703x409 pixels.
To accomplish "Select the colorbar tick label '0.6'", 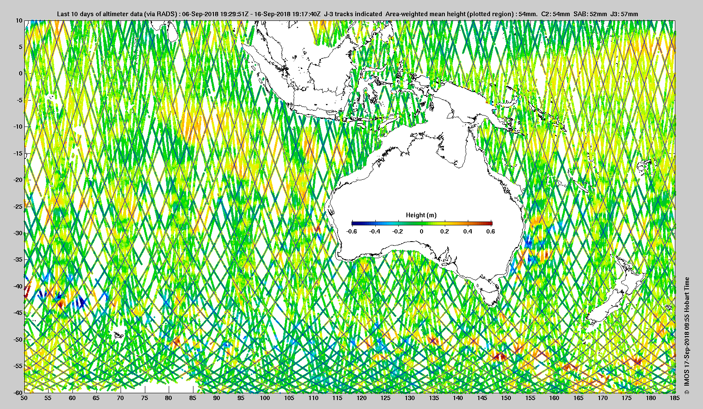I will (490, 231).
